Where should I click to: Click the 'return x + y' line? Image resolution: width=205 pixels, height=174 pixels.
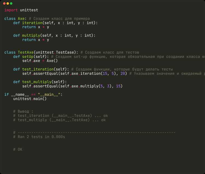pyautogui.click(x=36, y=27)
